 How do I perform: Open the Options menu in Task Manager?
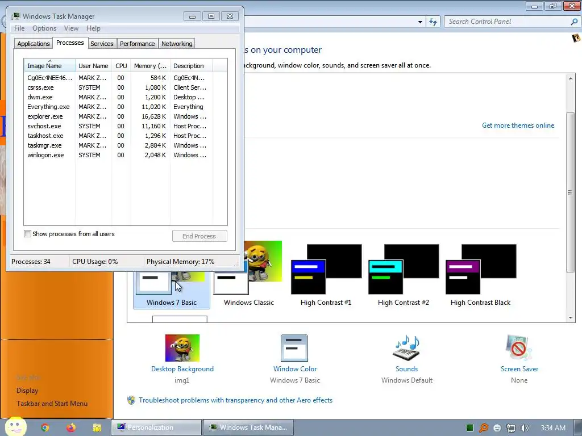coord(44,28)
